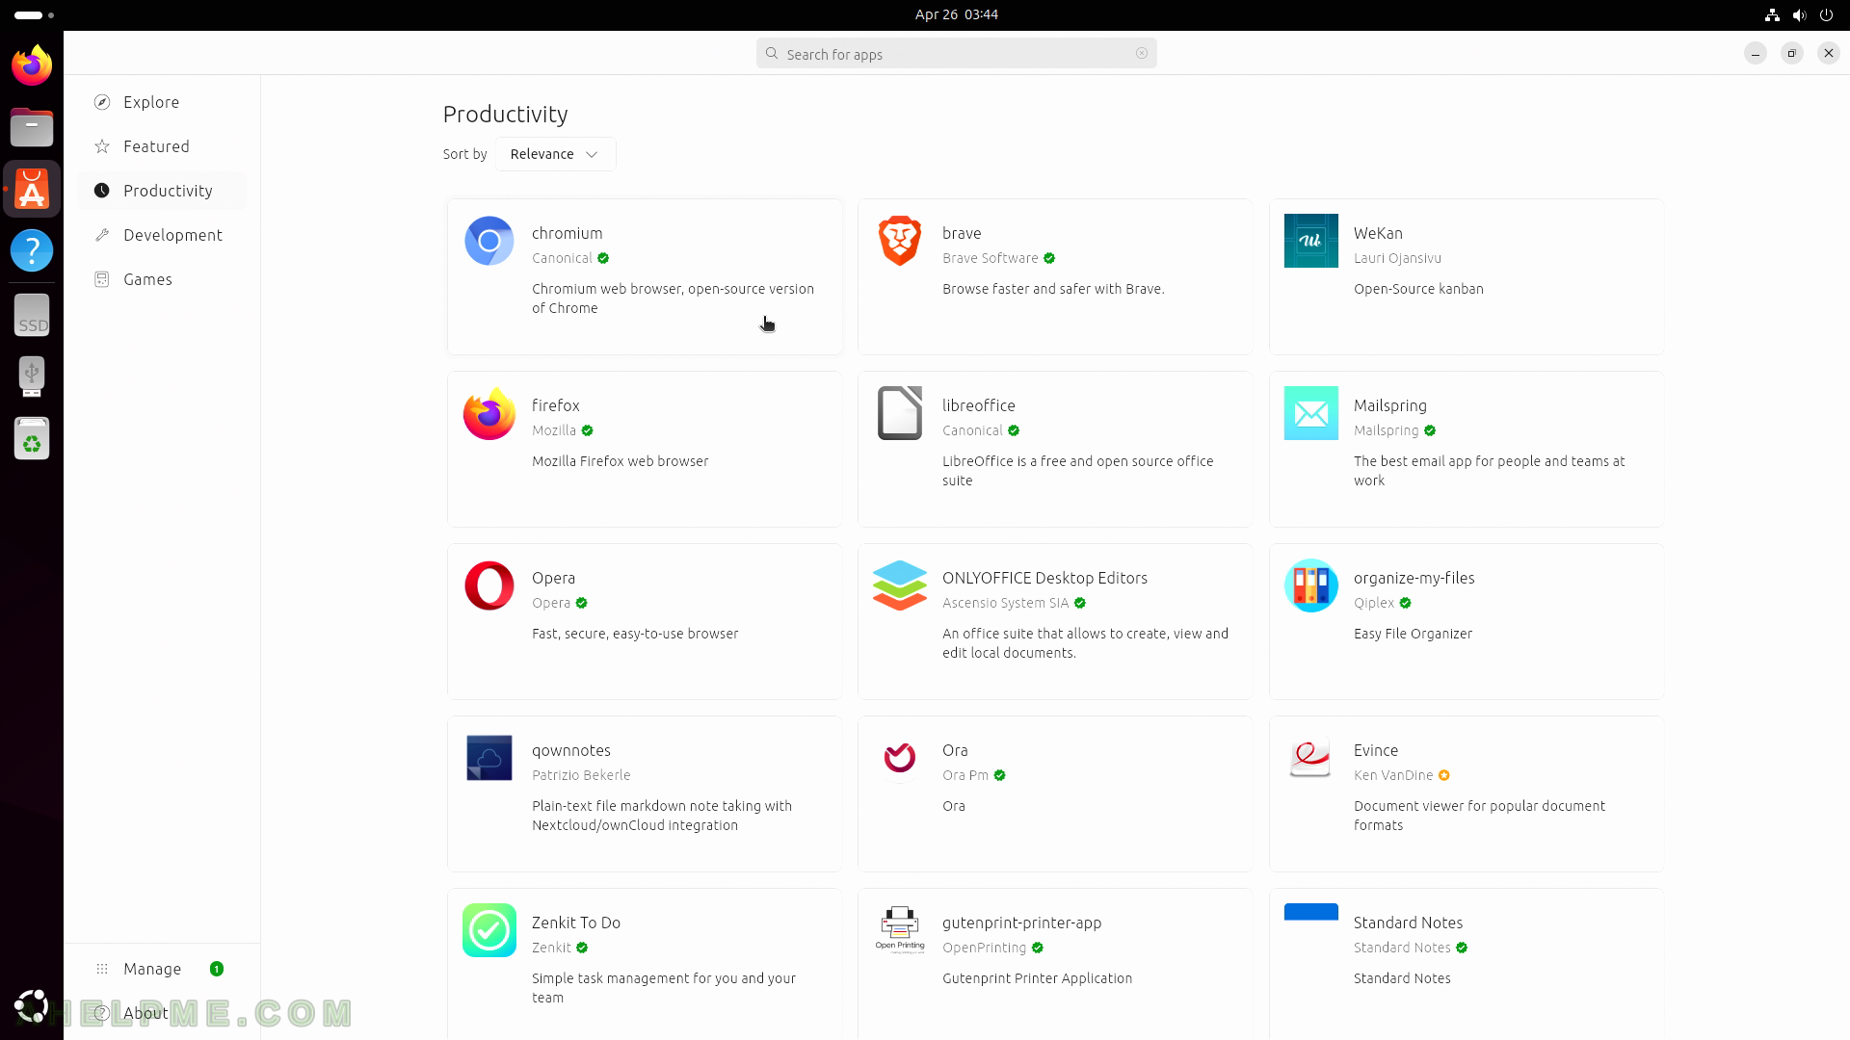Expand the Sort by Relevance dropdown
Viewport: 1850px width, 1040px height.
coord(556,154)
